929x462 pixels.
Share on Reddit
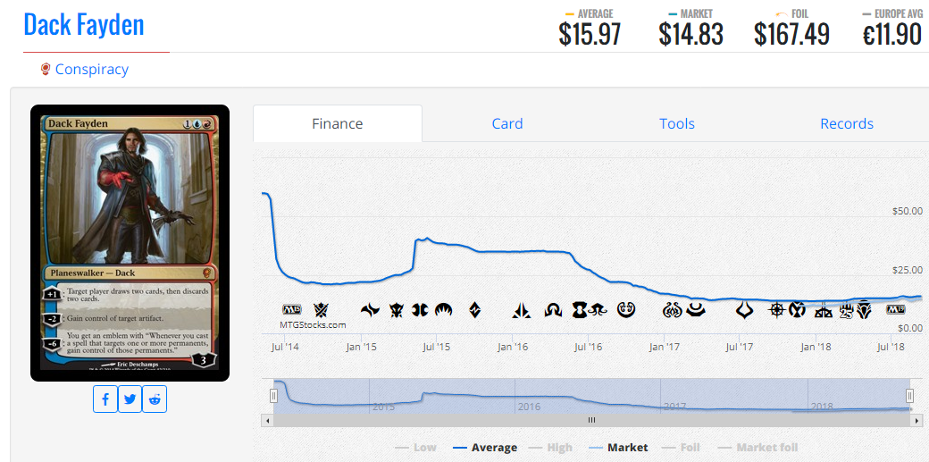[155, 399]
